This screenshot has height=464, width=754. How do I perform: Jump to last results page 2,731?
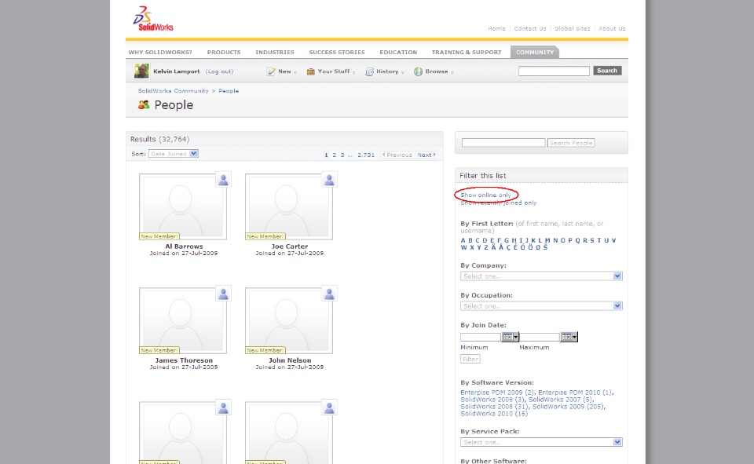[x=366, y=155]
